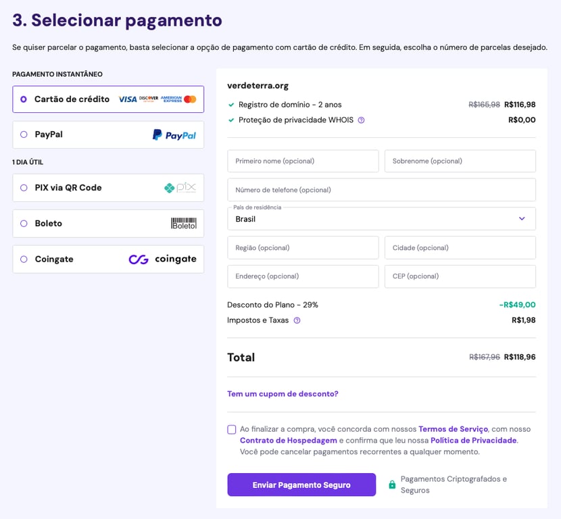Click the Primeiro nome input field
561x519 pixels.
click(302, 161)
